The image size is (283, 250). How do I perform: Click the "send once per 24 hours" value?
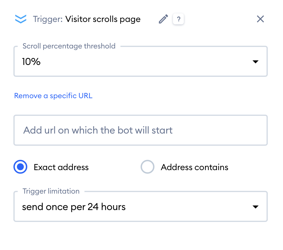click(x=74, y=207)
